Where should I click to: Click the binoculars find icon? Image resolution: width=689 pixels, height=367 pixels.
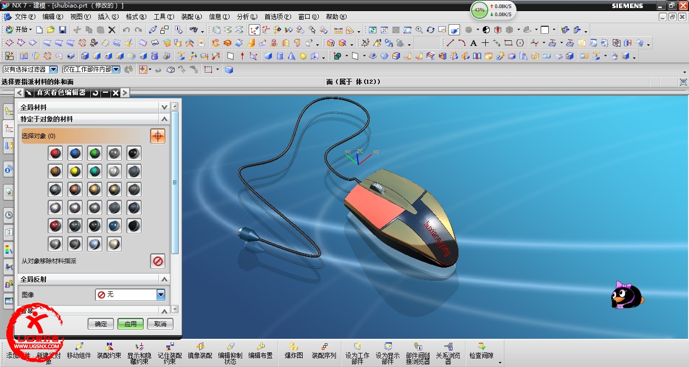[194, 30]
